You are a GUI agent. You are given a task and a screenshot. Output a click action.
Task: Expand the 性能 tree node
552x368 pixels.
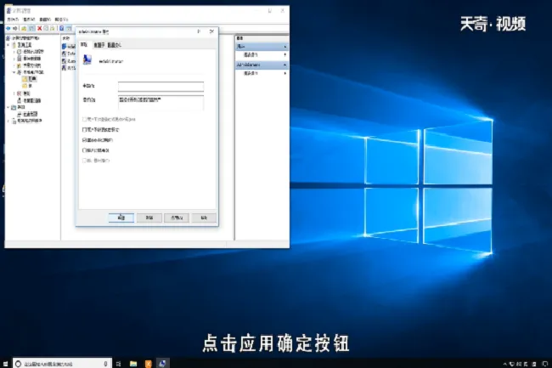pos(14,93)
